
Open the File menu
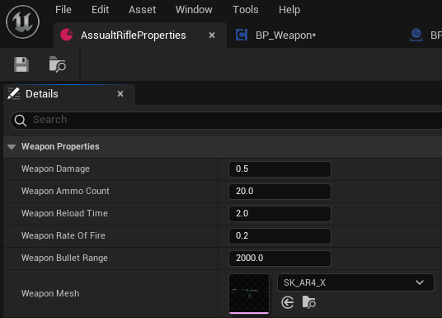click(x=63, y=10)
